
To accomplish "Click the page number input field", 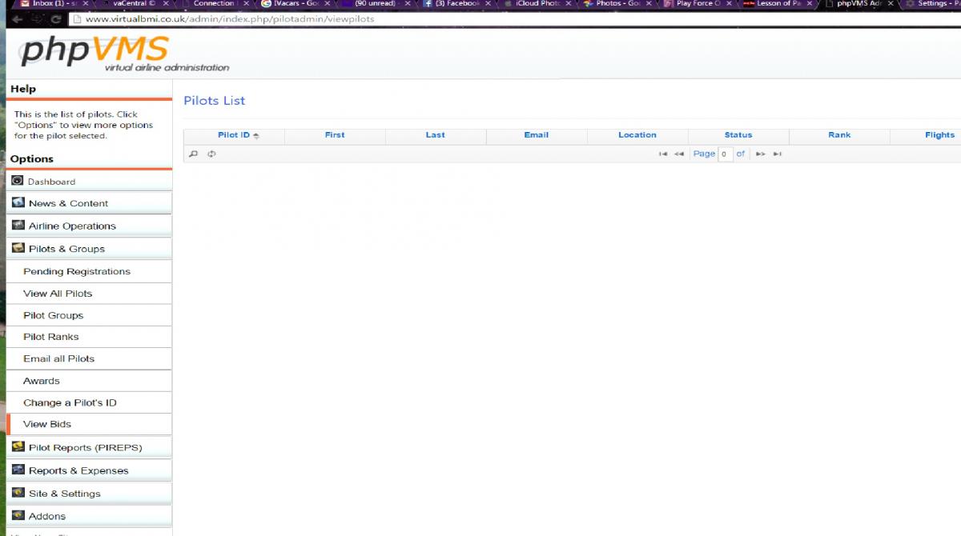I will 725,154.
